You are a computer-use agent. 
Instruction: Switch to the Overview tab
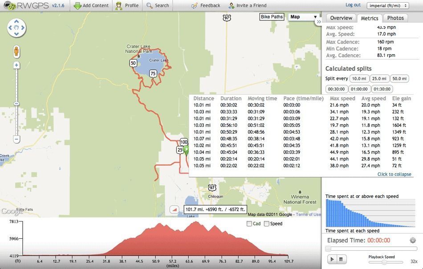[341, 18]
